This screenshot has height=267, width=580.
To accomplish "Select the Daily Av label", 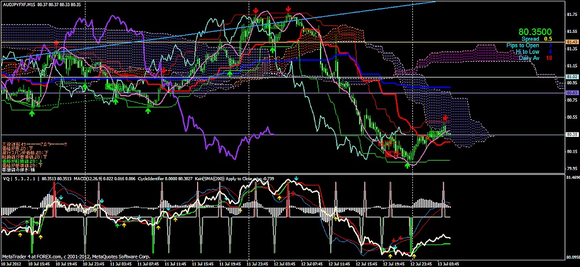I will point(528,58).
